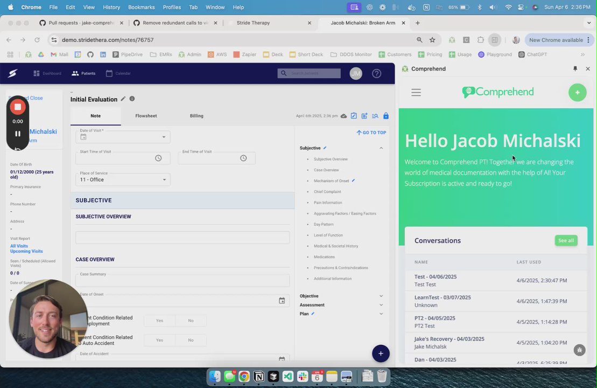Bookmark this page with the star icon
Screen dimensions: 597x388
pos(432,40)
